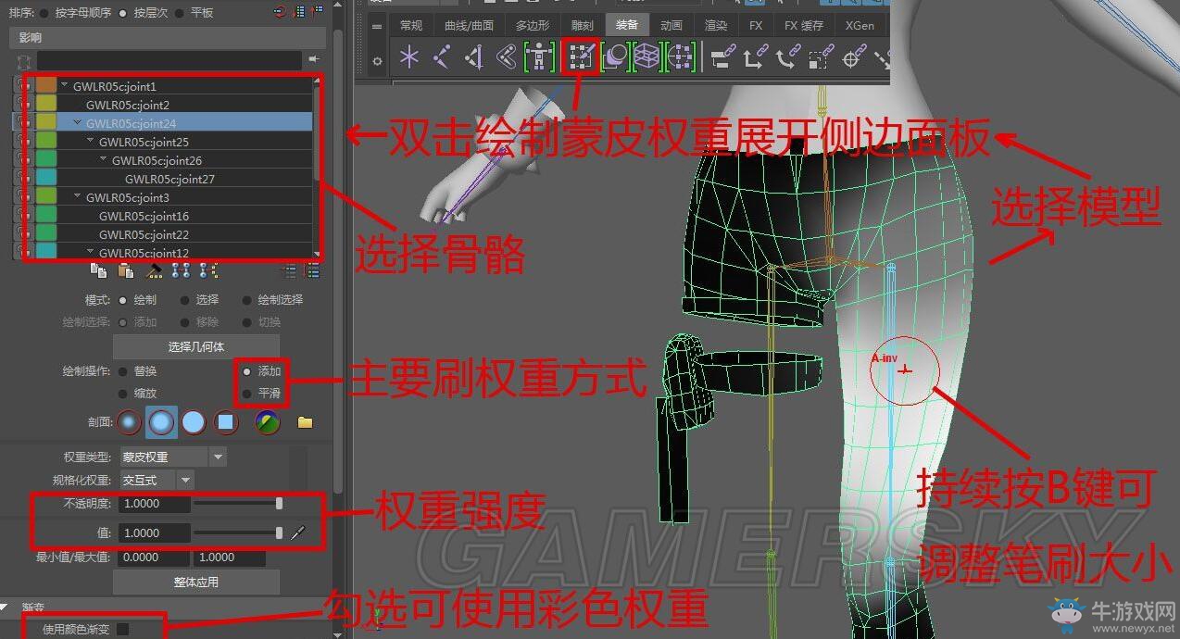This screenshot has height=639, width=1180.
Task: Click the Show Influences icon
Action: 208,269
